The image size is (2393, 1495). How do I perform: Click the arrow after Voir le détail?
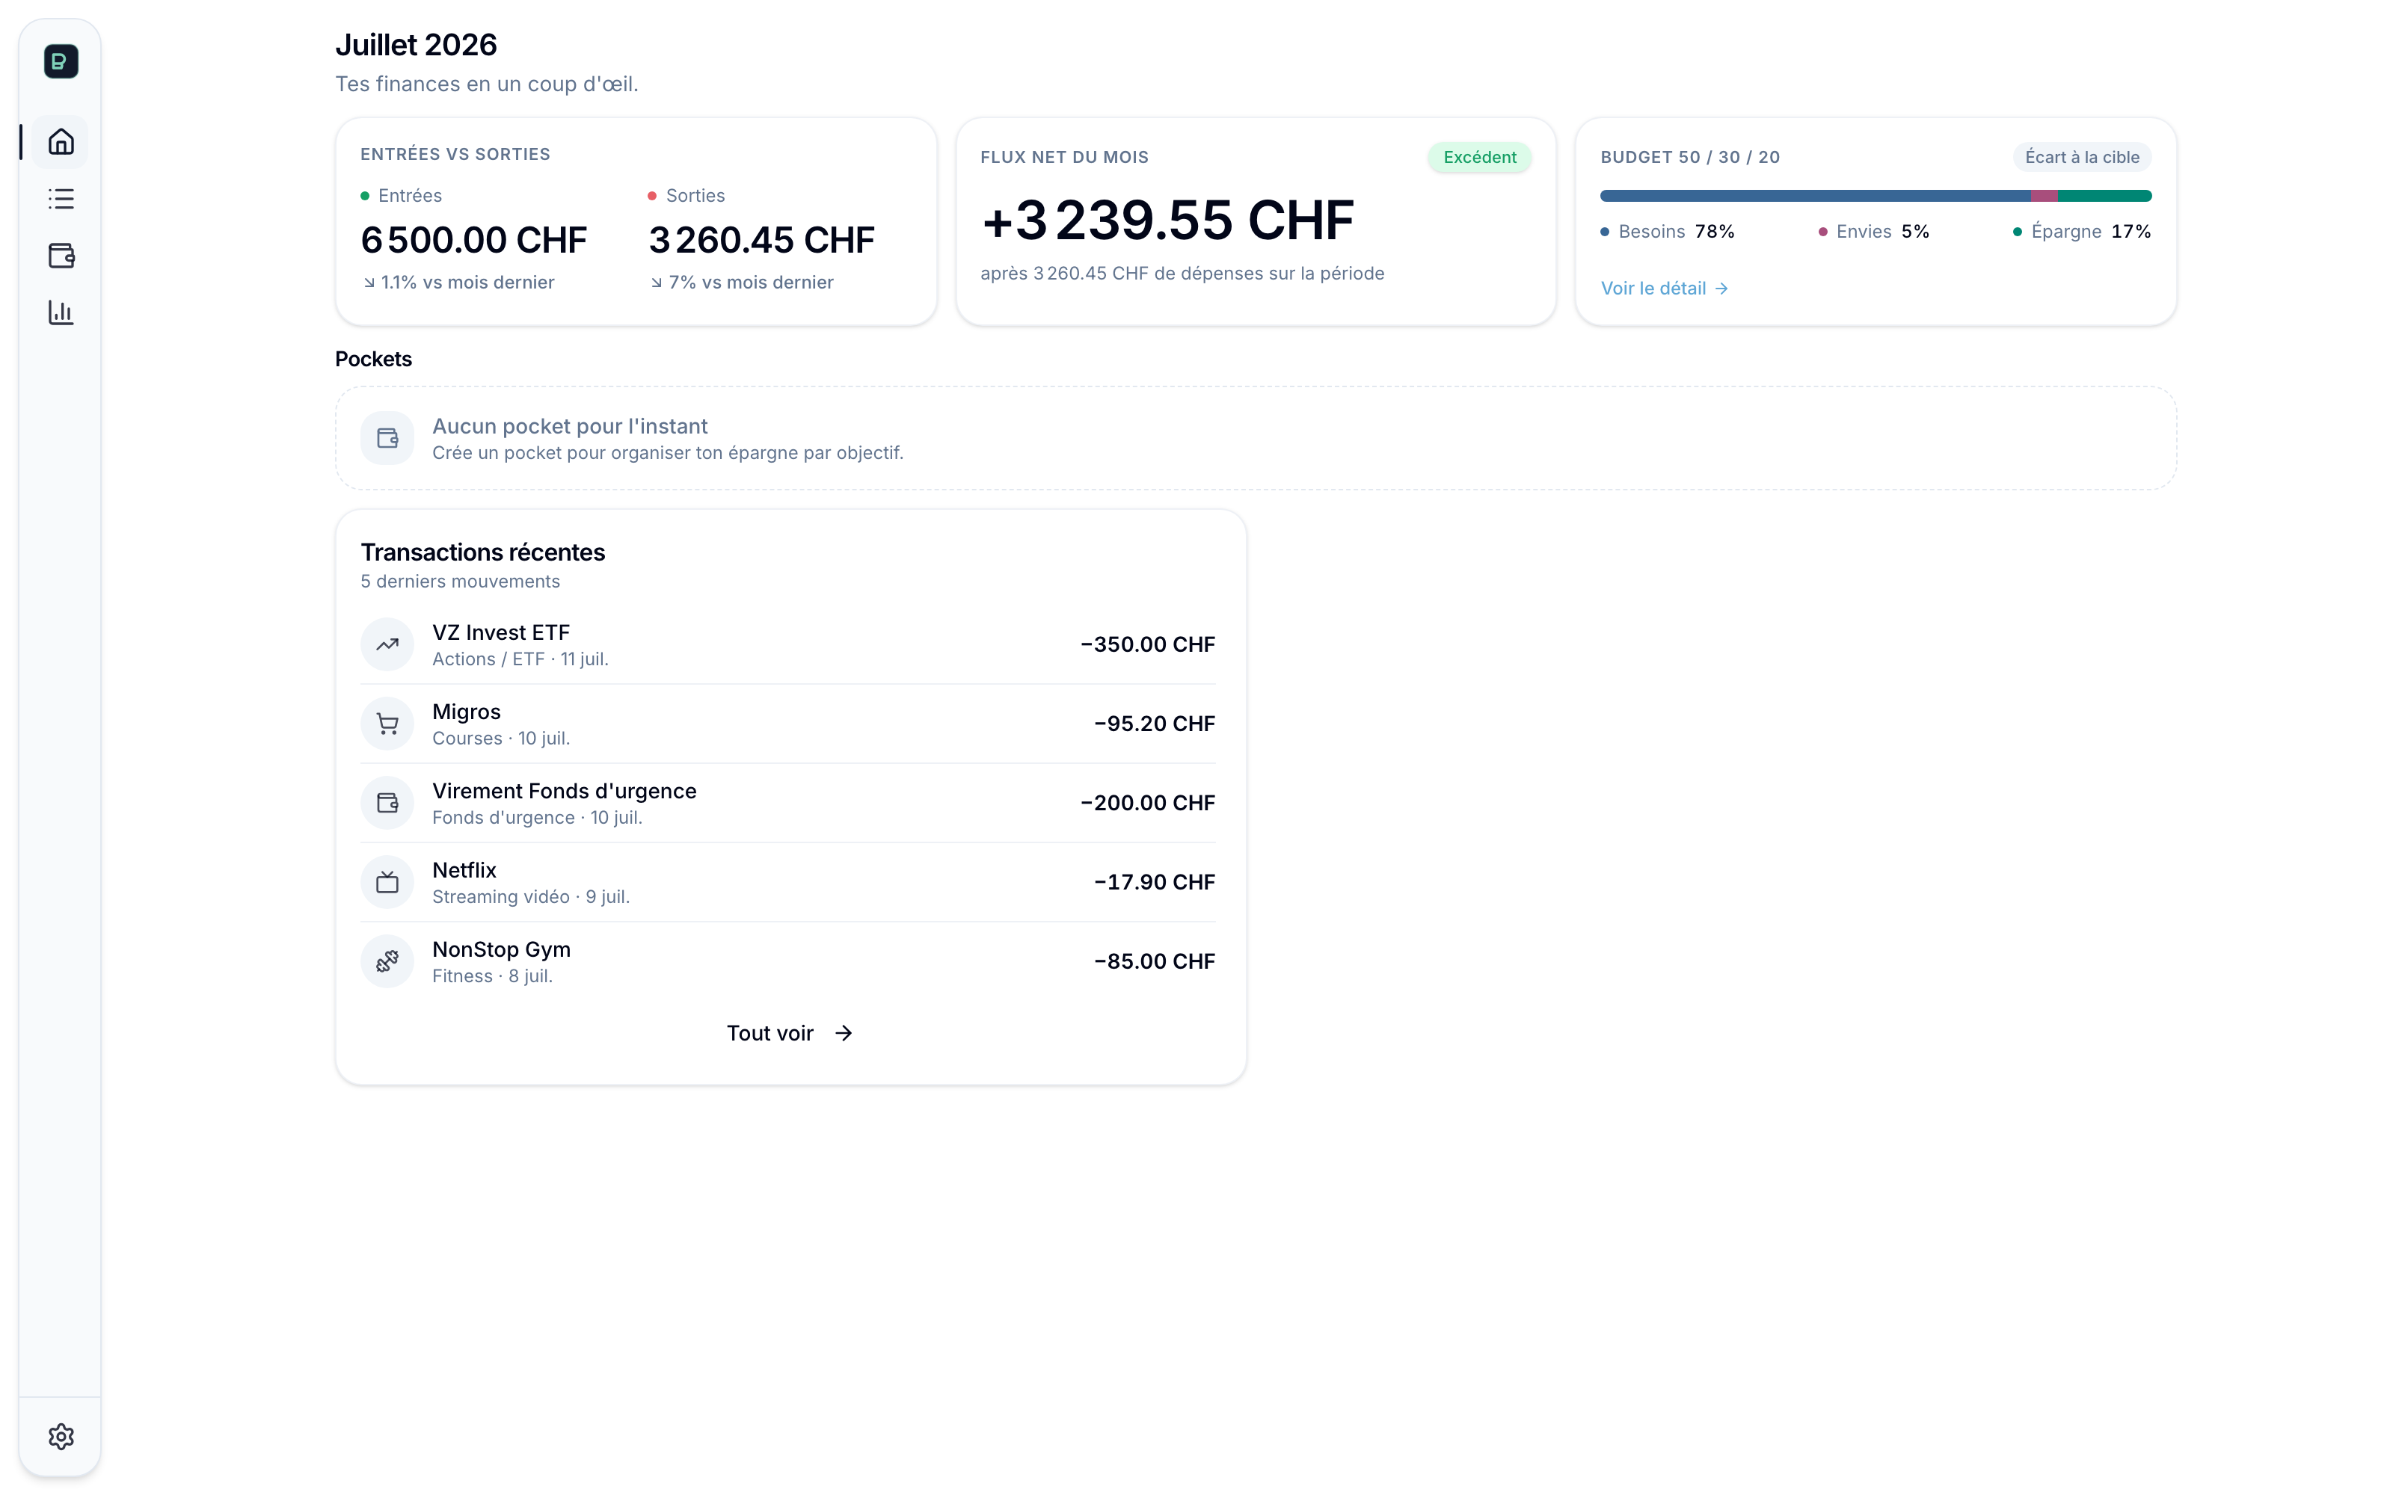[x=1721, y=289]
